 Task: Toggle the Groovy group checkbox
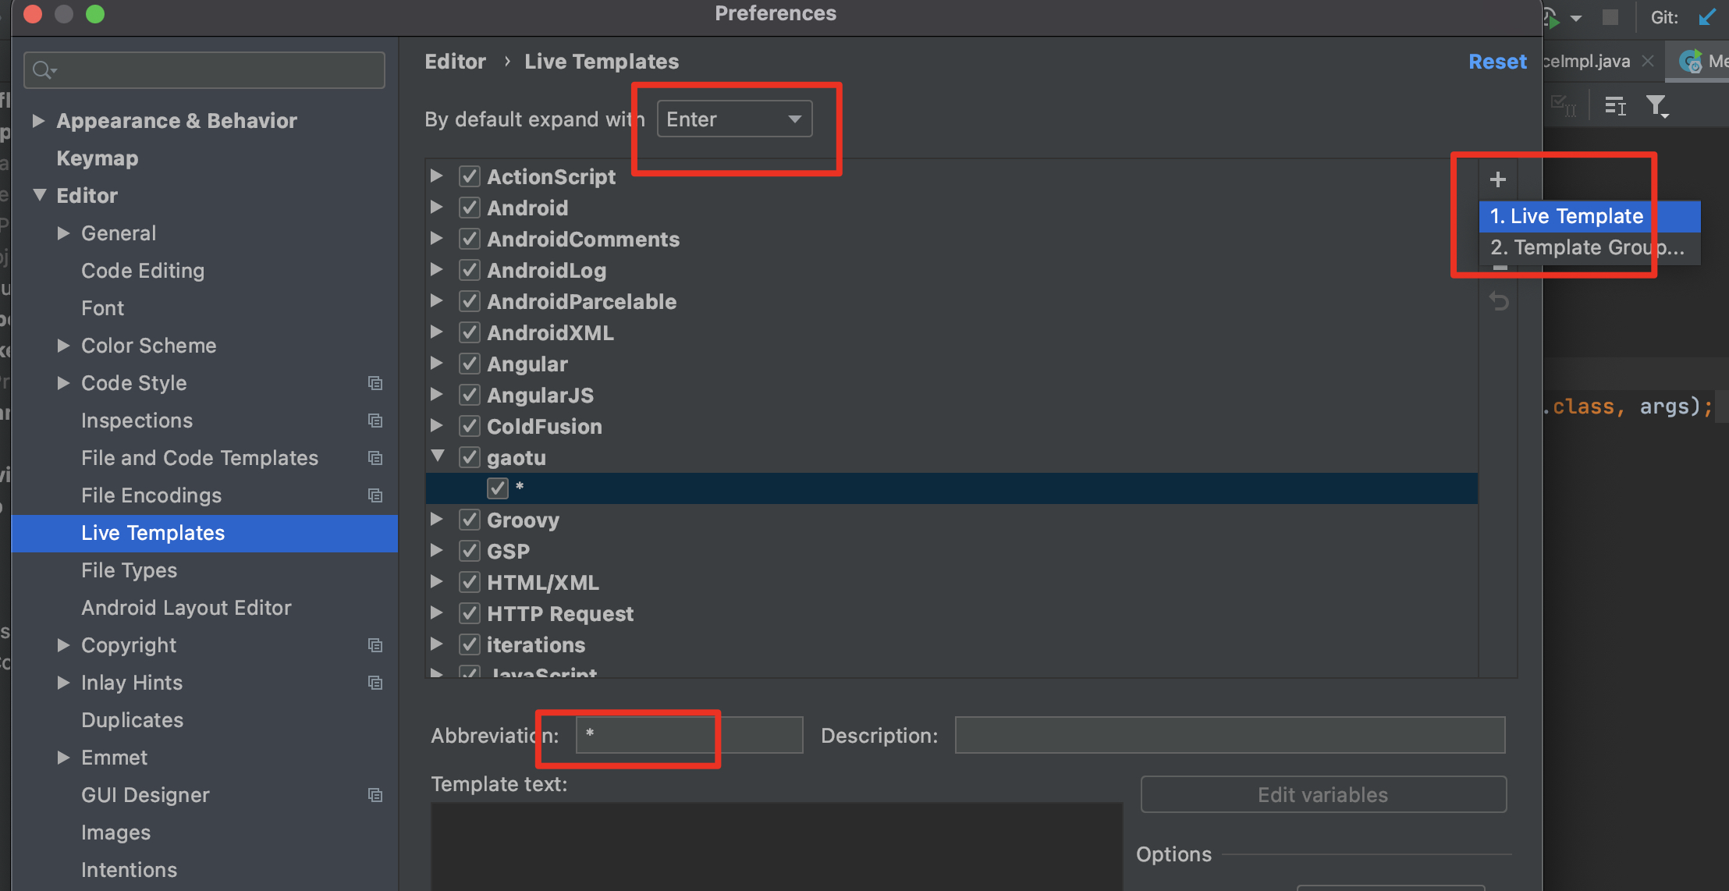coord(469,520)
